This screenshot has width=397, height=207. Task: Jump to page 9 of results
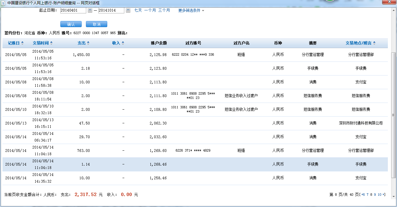375,195
